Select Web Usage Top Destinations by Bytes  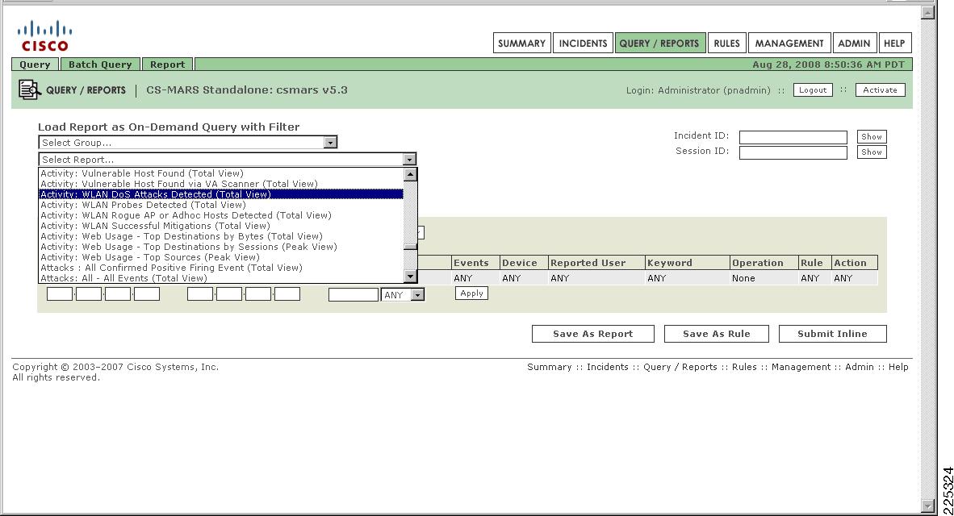coord(221,236)
